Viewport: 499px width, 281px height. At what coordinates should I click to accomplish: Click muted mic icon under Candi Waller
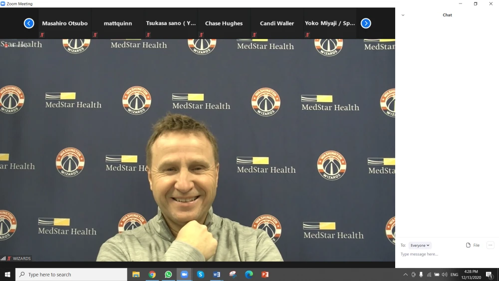pos(254,34)
